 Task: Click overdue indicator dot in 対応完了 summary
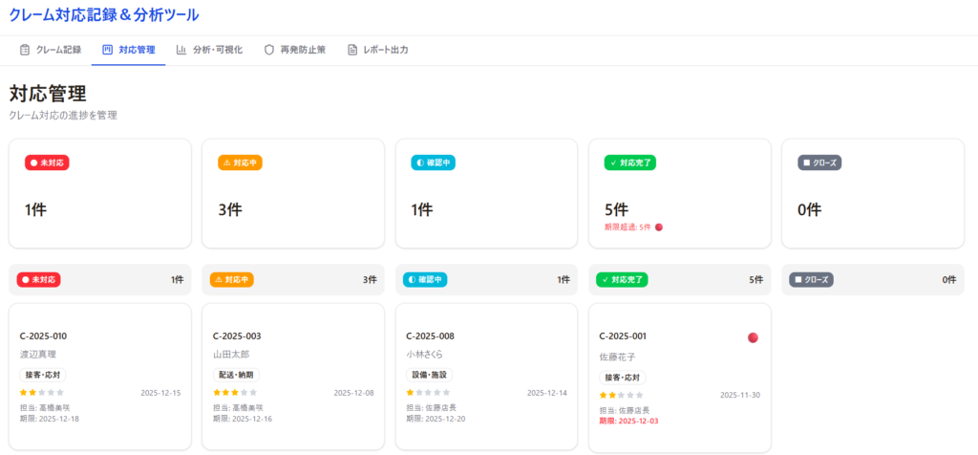659,227
